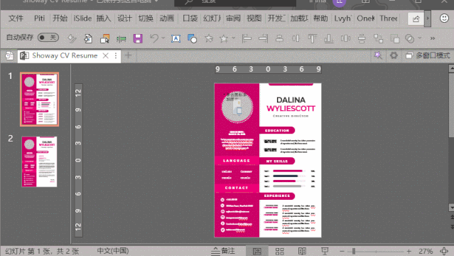Click the zoom in plus button

click(409, 251)
